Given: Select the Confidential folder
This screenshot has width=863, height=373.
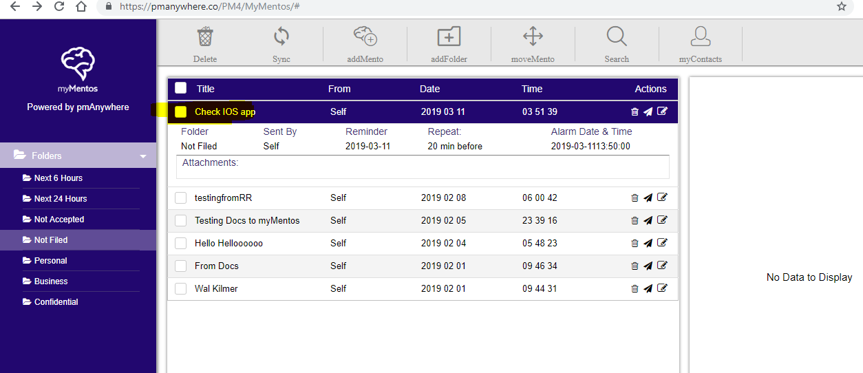Looking at the screenshot, I should point(56,302).
